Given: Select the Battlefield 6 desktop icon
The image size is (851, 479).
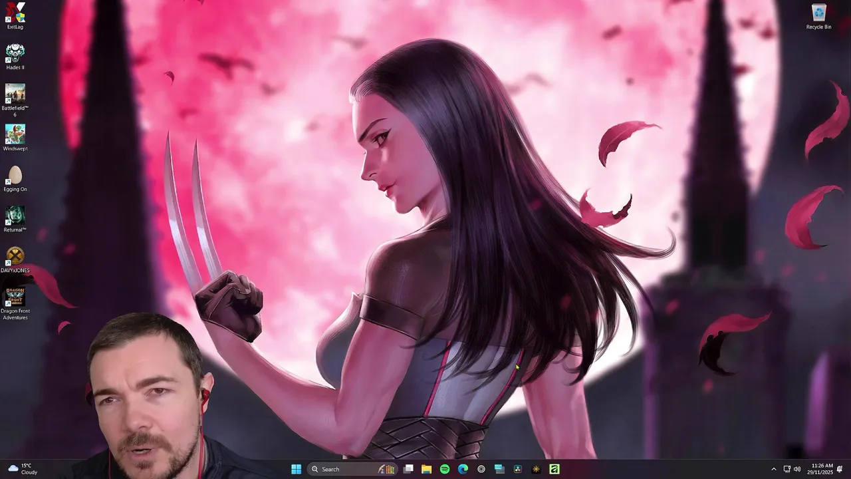Looking at the screenshot, I should [x=15, y=100].
